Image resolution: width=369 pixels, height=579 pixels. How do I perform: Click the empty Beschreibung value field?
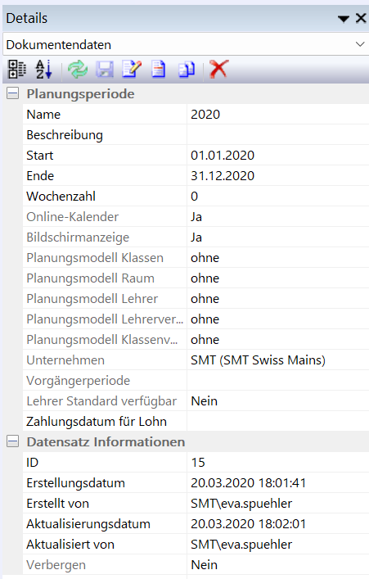click(x=278, y=135)
